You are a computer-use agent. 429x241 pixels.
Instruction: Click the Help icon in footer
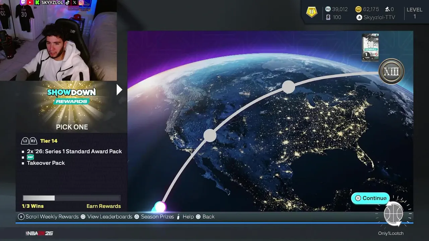[178, 217]
